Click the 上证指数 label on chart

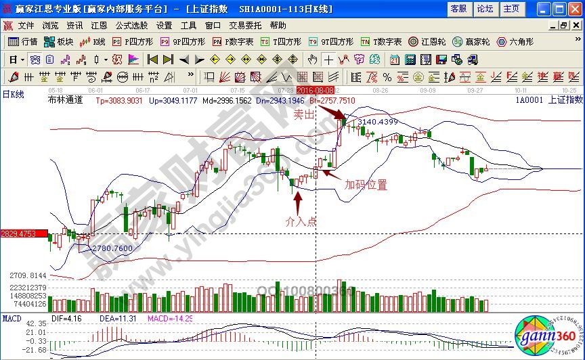click(565, 99)
